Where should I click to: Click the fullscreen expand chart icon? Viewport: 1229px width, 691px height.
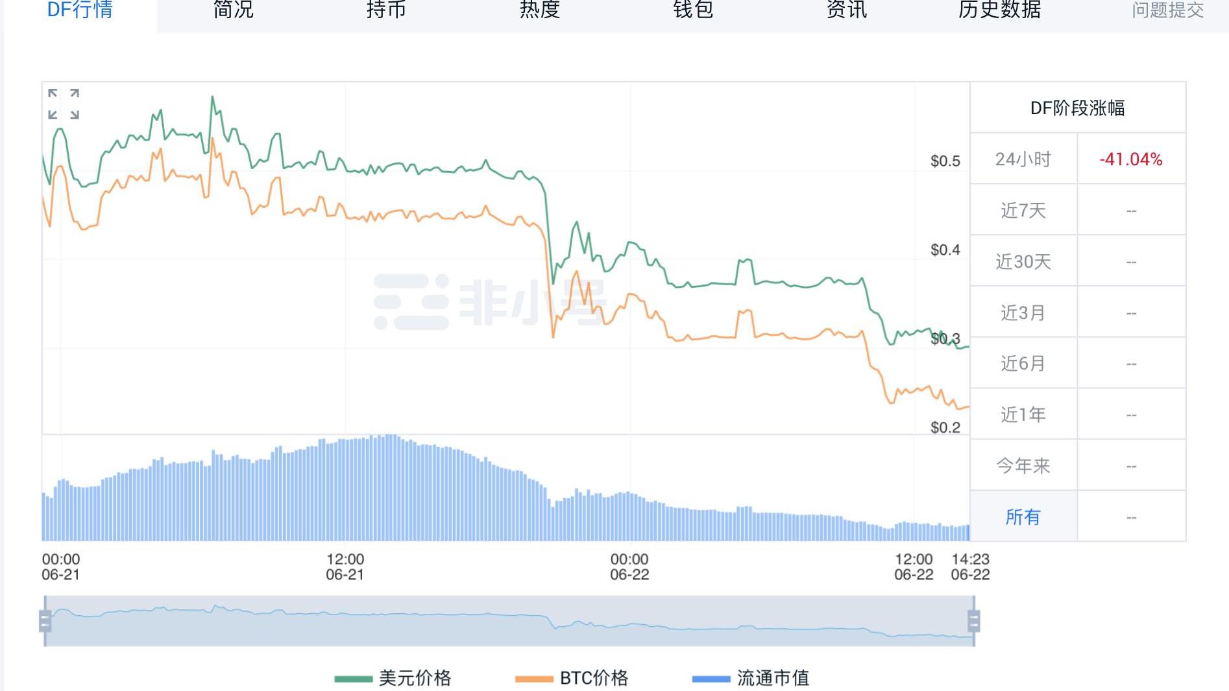(64, 104)
